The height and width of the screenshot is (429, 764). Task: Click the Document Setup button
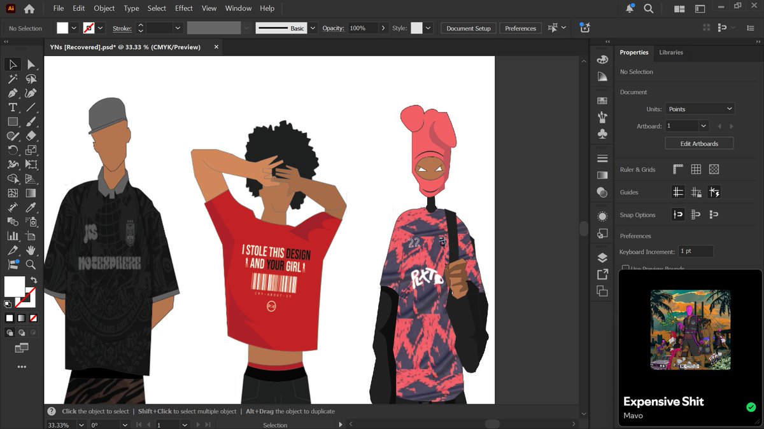pyautogui.click(x=469, y=29)
